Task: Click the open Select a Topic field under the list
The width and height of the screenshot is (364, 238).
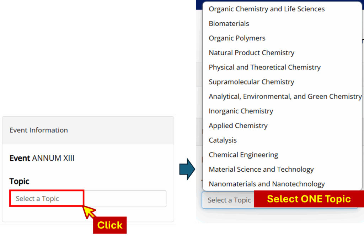Action: click(228, 200)
